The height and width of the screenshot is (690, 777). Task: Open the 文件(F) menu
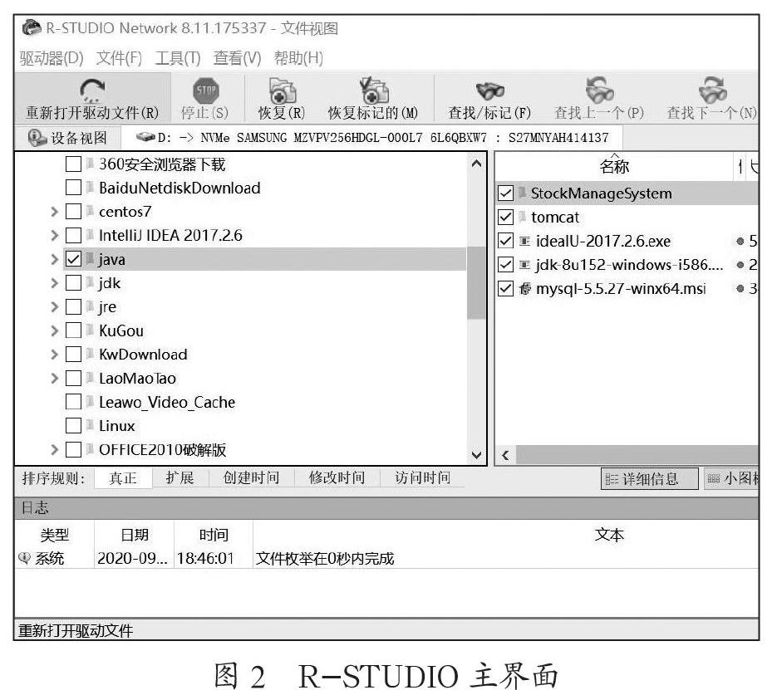(119, 58)
